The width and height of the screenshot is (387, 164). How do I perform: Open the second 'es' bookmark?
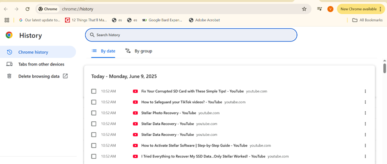132,20
